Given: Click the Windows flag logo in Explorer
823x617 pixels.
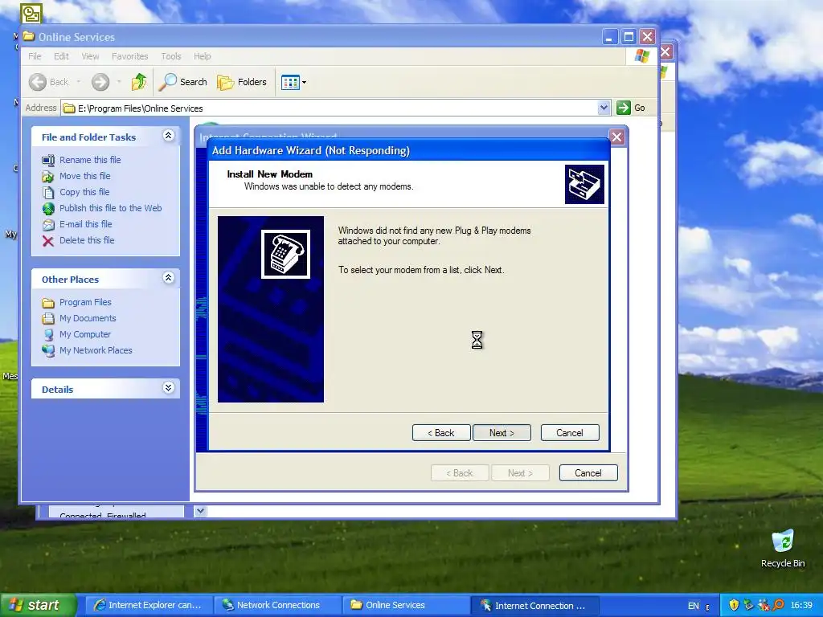Looking at the screenshot, I should (x=642, y=56).
